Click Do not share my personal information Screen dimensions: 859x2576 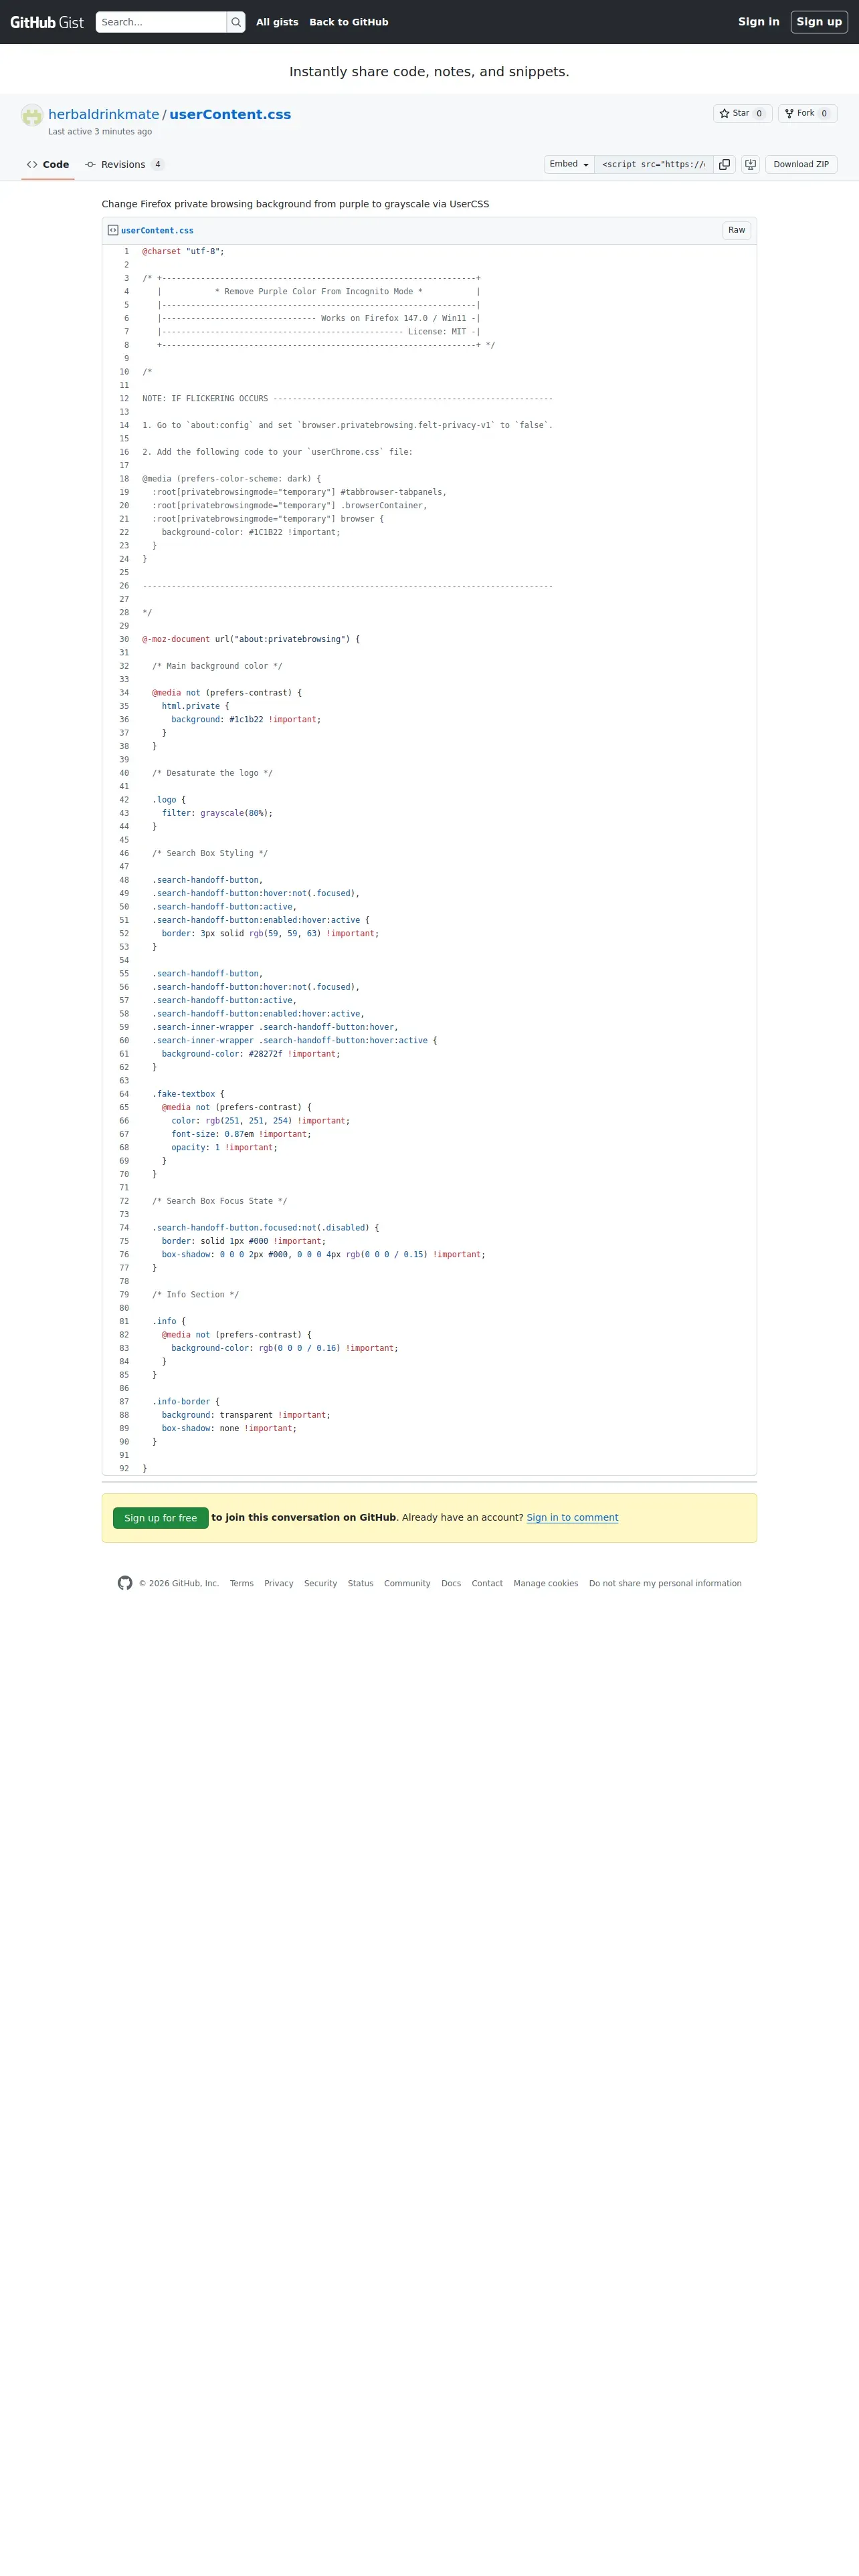tap(665, 1584)
